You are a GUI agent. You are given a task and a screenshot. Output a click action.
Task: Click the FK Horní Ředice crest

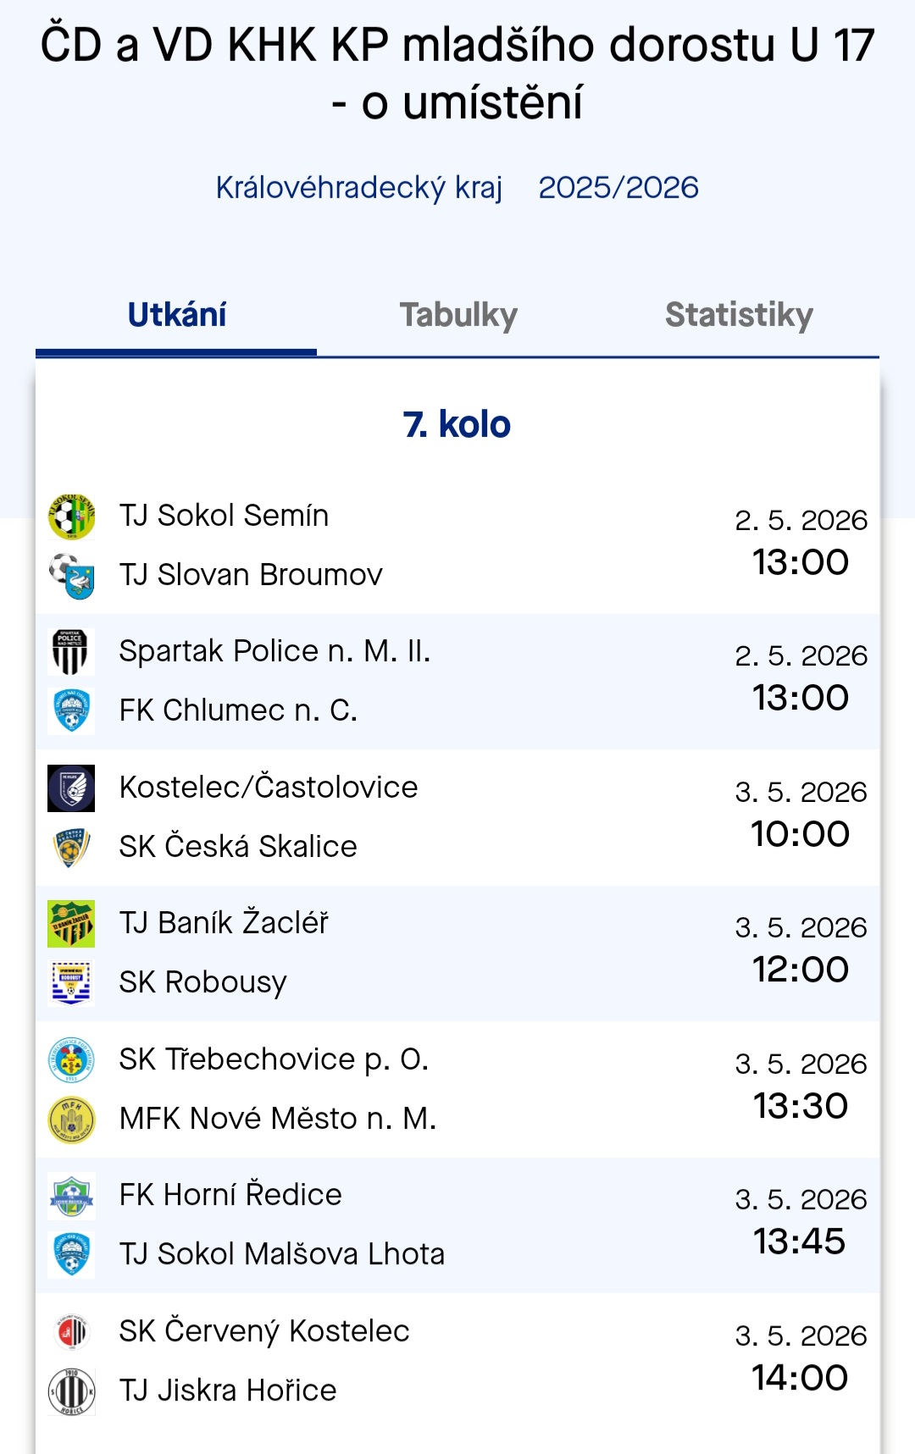point(71,1196)
